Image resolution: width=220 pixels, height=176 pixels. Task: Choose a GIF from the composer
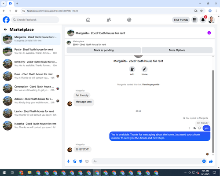pos(87,161)
